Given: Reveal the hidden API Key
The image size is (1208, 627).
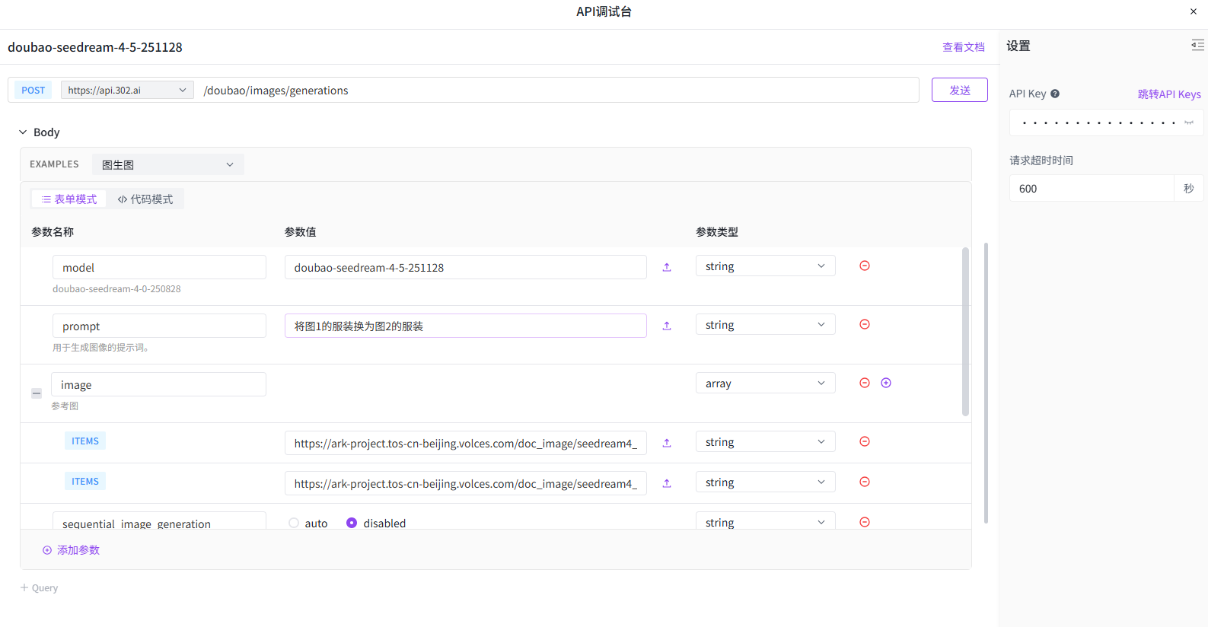Looking at the screenshot, I should click(x=1188, y=123).
